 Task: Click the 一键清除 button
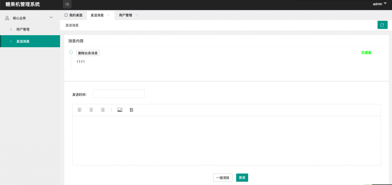[222, 177]
